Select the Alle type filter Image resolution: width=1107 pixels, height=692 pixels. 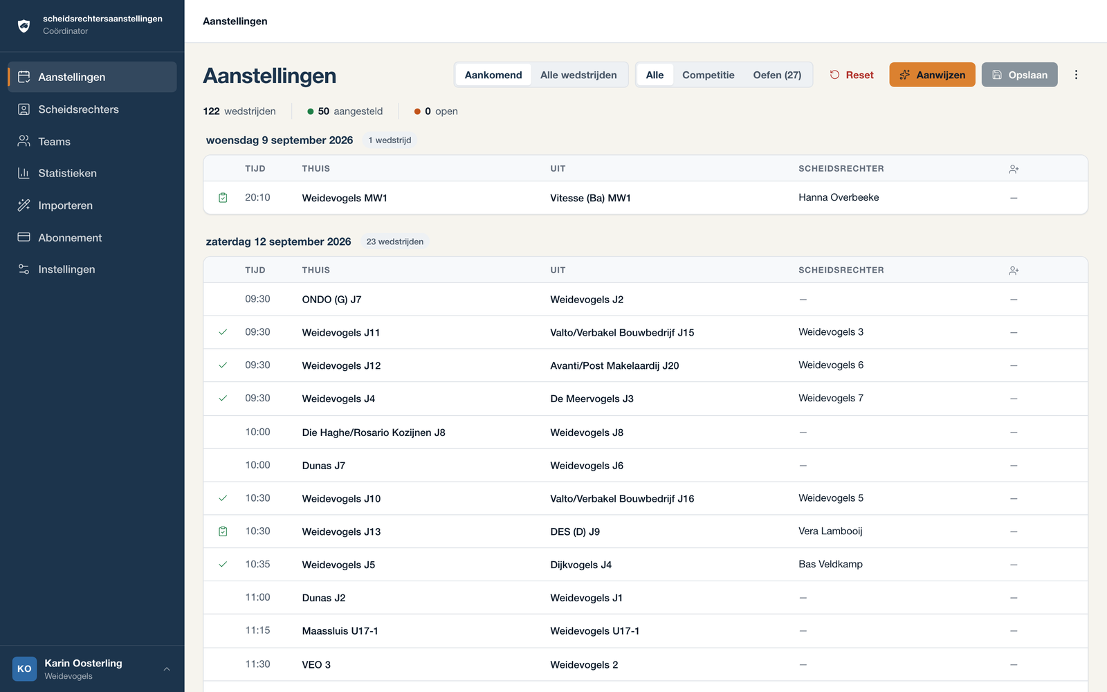click(x=655, y=75)
